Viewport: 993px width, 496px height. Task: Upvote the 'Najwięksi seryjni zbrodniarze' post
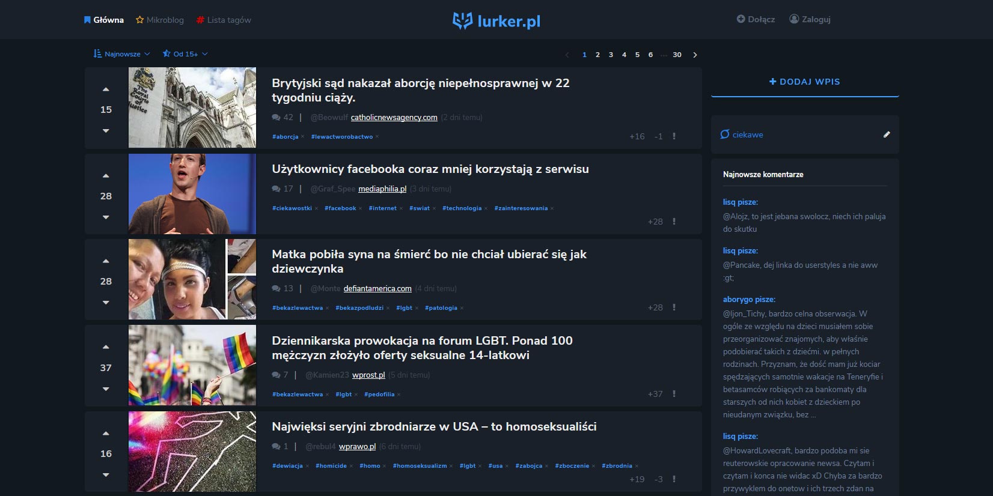pyautogui.click(x=106, y=434)
